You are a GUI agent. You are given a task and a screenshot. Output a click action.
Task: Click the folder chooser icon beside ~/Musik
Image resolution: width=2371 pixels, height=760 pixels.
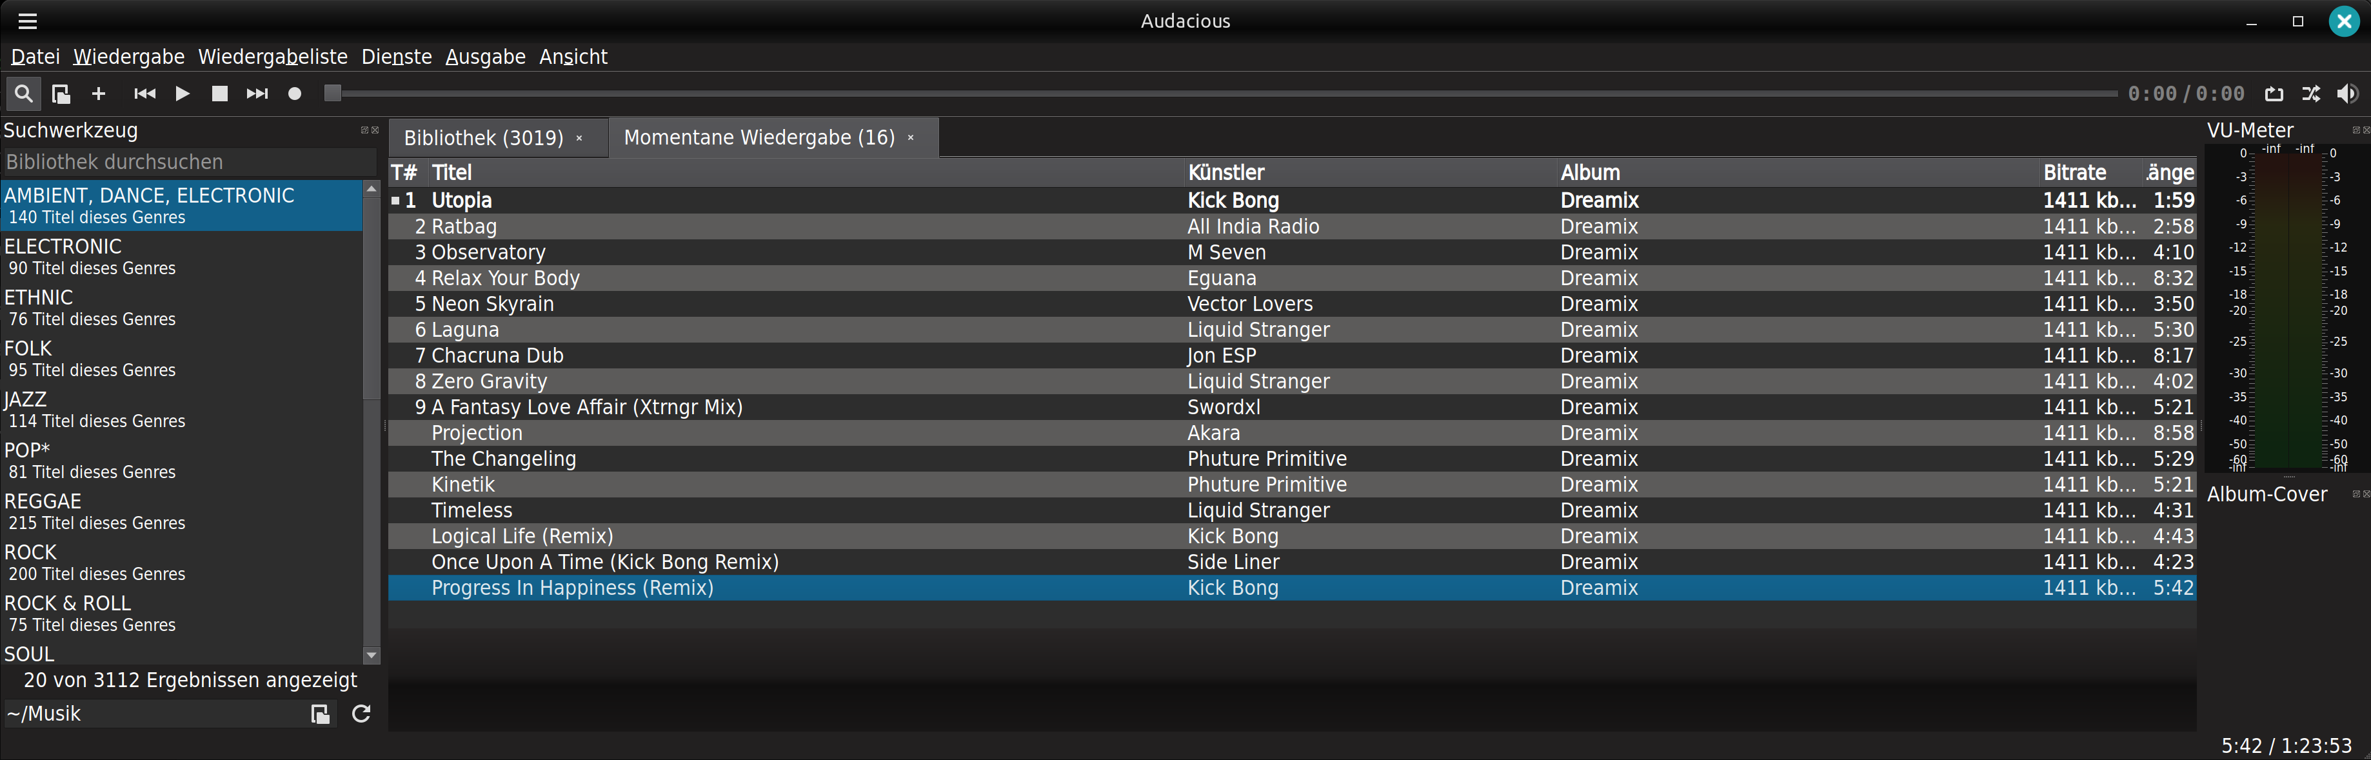click(319, 714)
